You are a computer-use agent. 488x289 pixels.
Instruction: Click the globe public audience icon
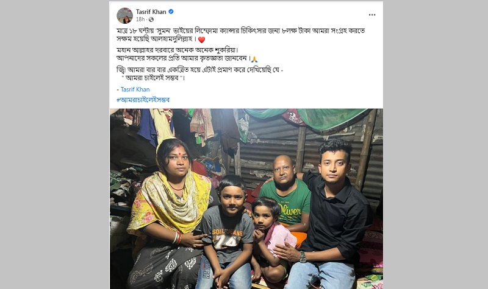pyautogui.click(x=151, y=19)
